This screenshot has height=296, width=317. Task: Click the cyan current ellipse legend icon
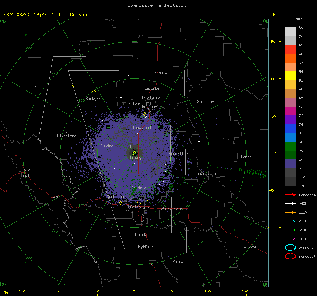click(290, 247)
